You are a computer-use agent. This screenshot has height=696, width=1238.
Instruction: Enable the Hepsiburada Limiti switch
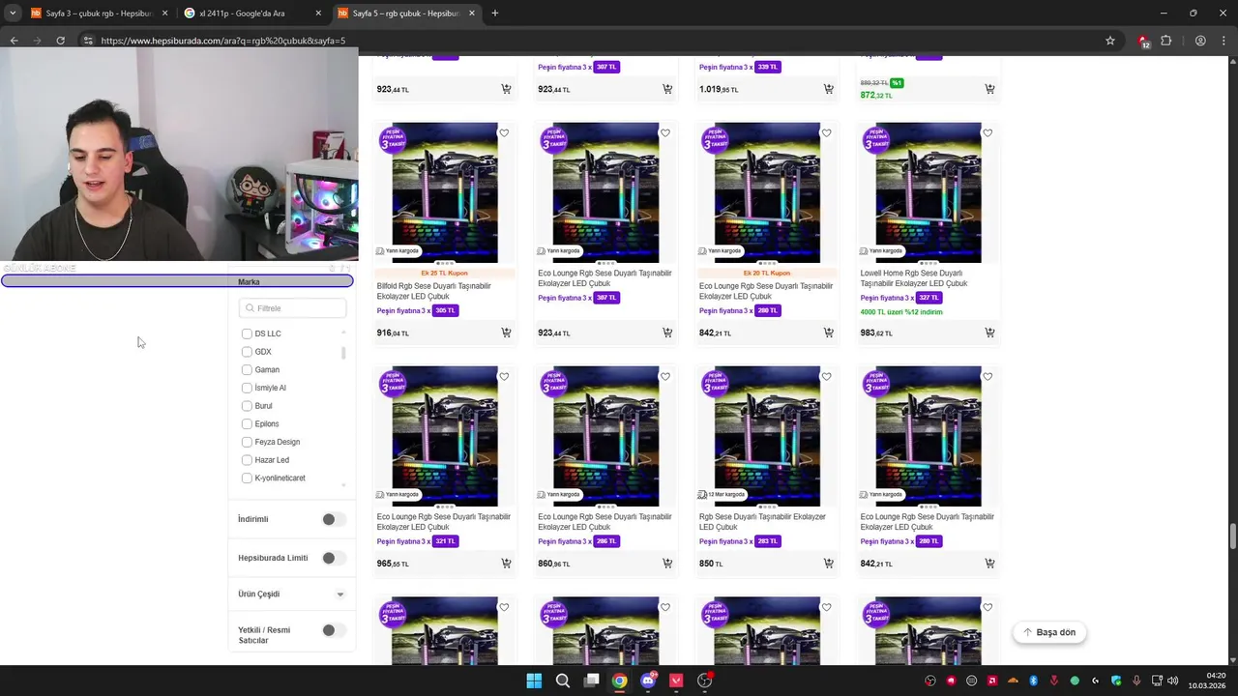click(334, 558)
